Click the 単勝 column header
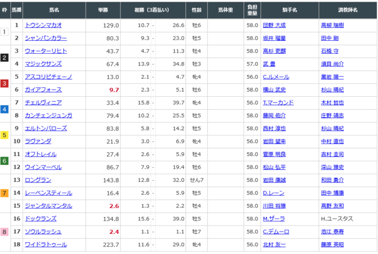Screen dimensions: 378x254 (x=109, y=10)
